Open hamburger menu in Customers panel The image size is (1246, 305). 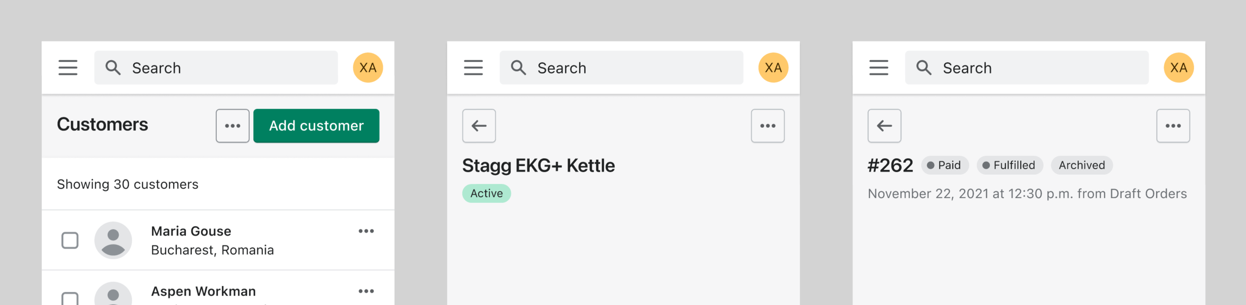[x=68, y=67]
